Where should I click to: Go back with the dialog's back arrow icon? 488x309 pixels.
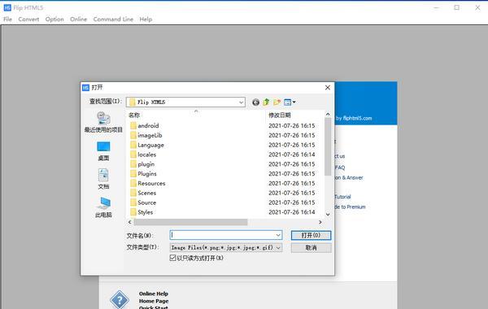tap(255, 102)
